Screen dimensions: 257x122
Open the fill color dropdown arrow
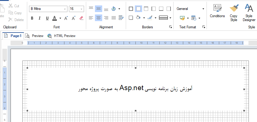click(144, 18)
